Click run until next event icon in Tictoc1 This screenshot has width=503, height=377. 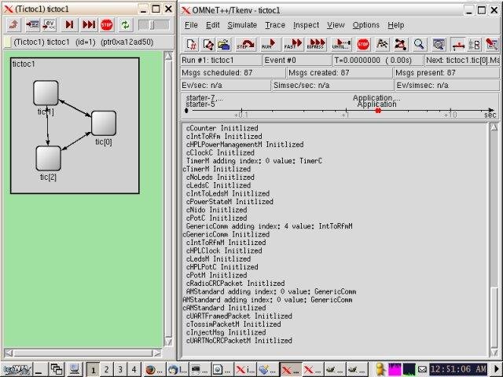click(x=69, y=24)
